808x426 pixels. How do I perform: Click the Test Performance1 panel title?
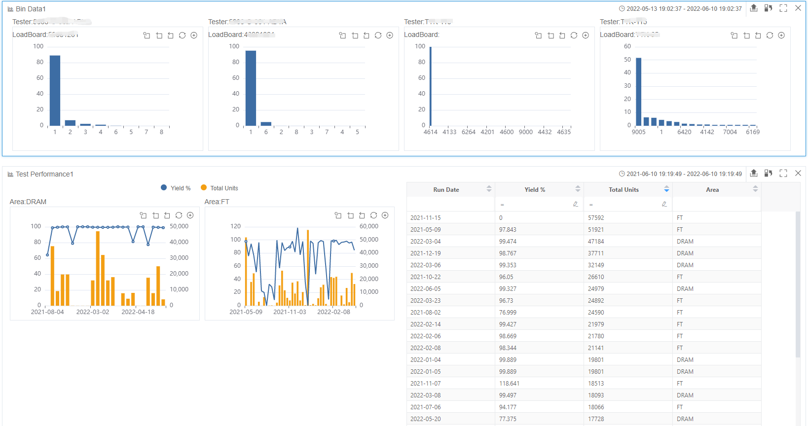click(x=44, y=174)
